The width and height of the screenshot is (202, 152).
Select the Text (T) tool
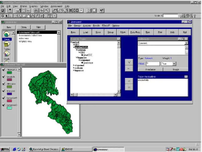[50, 16]
